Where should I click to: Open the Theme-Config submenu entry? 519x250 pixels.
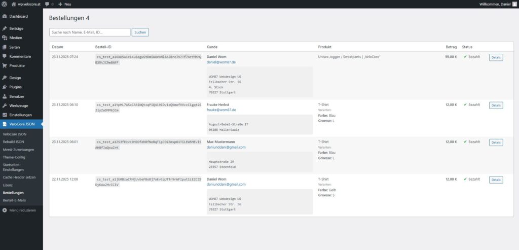click(x=14, y=157)
